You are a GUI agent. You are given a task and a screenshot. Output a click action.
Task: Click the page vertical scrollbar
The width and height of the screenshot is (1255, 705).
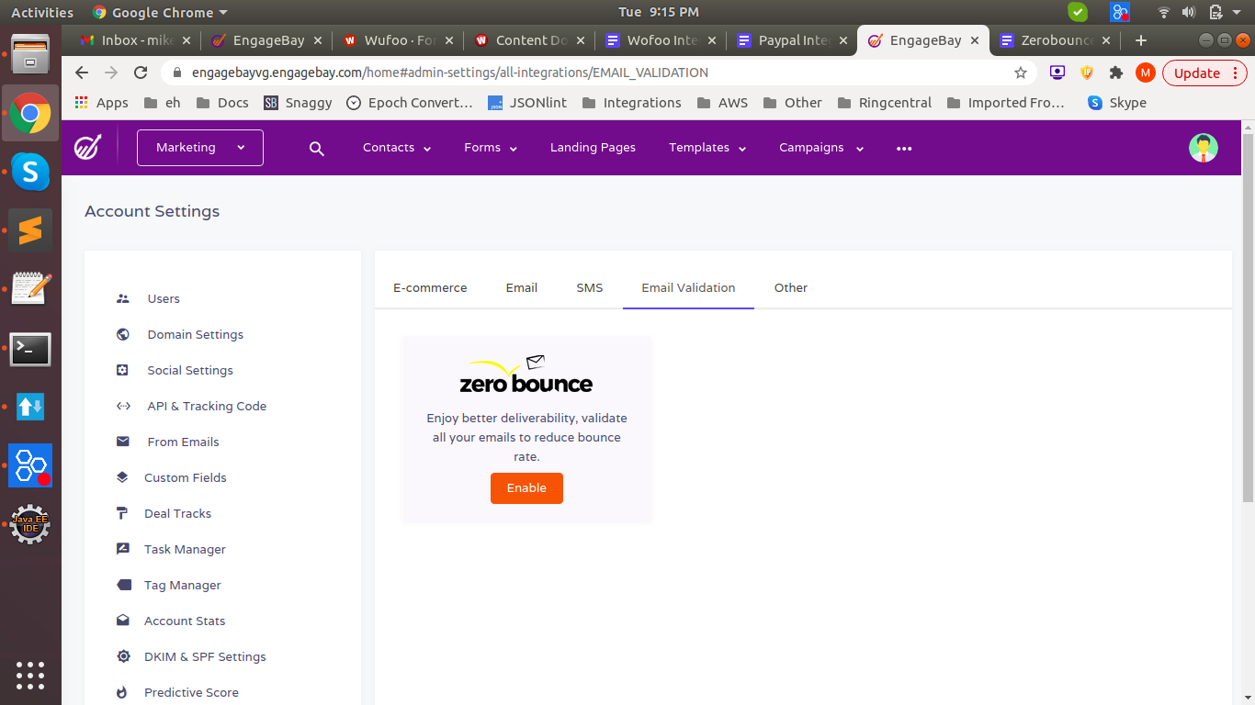pos(1248,317)
